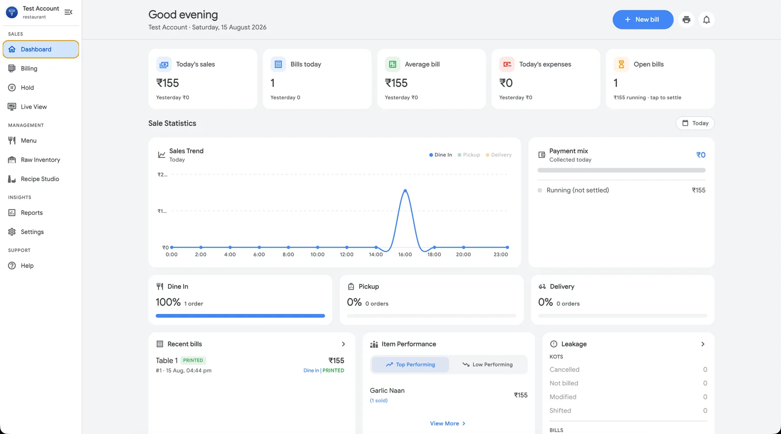781x434 pixels.
Task: Click the Item Performance icon
Action: coord(374,344)
